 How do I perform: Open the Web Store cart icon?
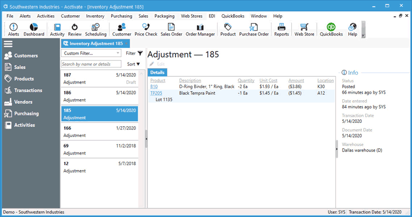click(304, 29)
